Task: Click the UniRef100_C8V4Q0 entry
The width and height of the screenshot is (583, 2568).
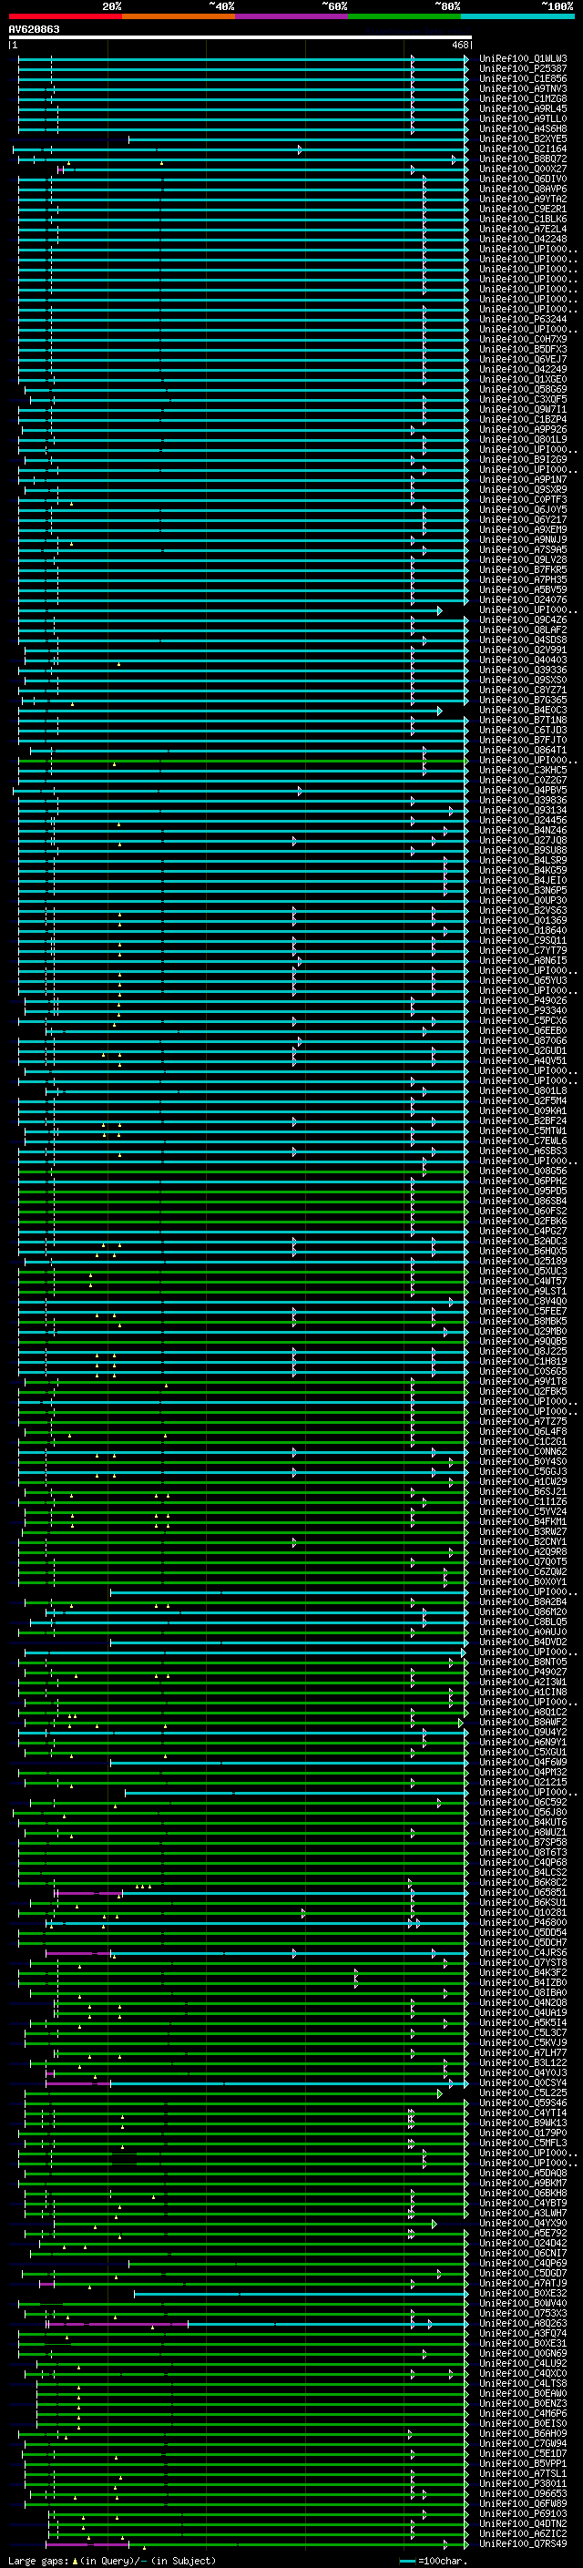Action: tap(523, 1301)
